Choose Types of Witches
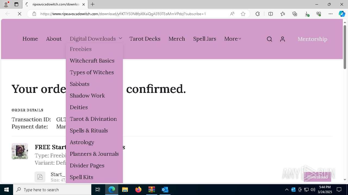 [x=92, y=72]
